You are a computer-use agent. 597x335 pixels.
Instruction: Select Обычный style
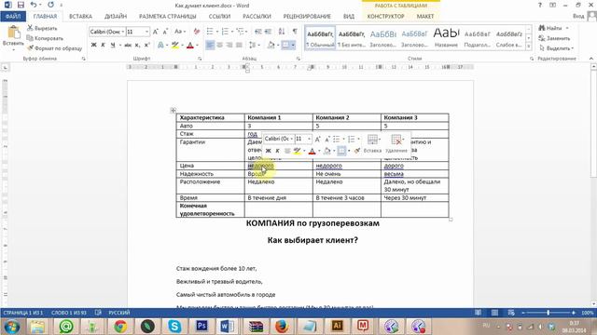pyautogui.click(x=320, y=38)
